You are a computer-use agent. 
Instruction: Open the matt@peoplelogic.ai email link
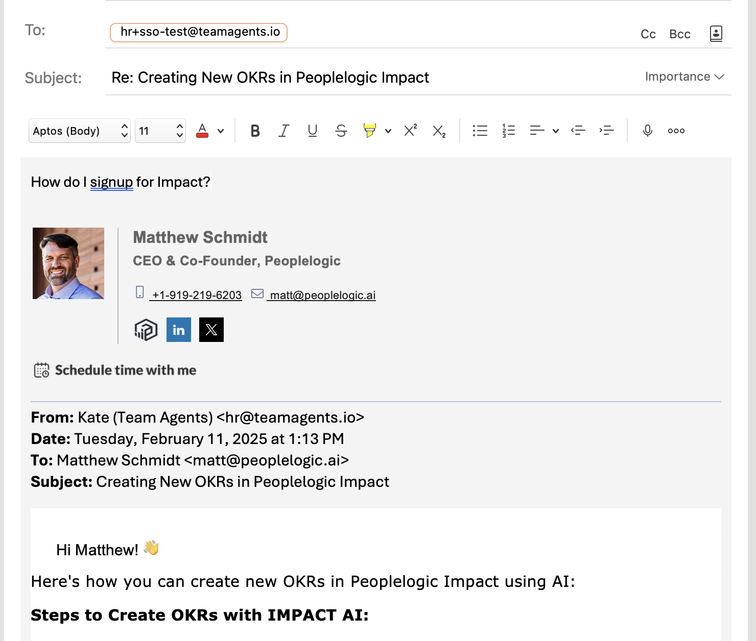pyautogui.click(x=323, y=295)
